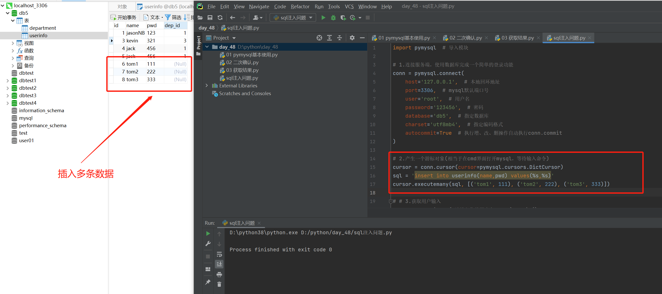Click the Save All disk icon
The width and height of the screenshot is (662, 294).
pos(210,18)
